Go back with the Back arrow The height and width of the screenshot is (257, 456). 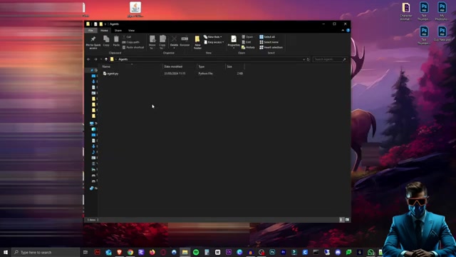tap(88, 59)
